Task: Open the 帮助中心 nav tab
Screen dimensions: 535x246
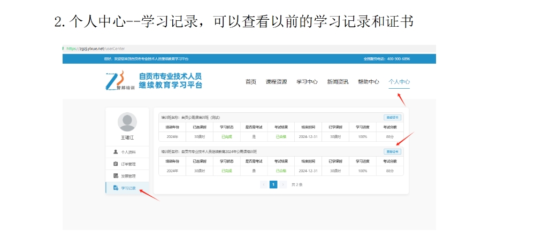Action: coord(368,82)
